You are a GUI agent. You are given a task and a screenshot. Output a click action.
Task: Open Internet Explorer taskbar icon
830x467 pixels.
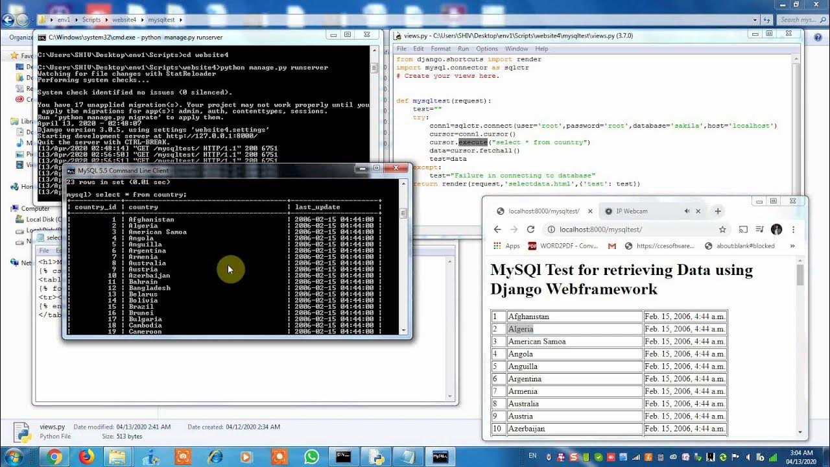(x=215, y=457)
